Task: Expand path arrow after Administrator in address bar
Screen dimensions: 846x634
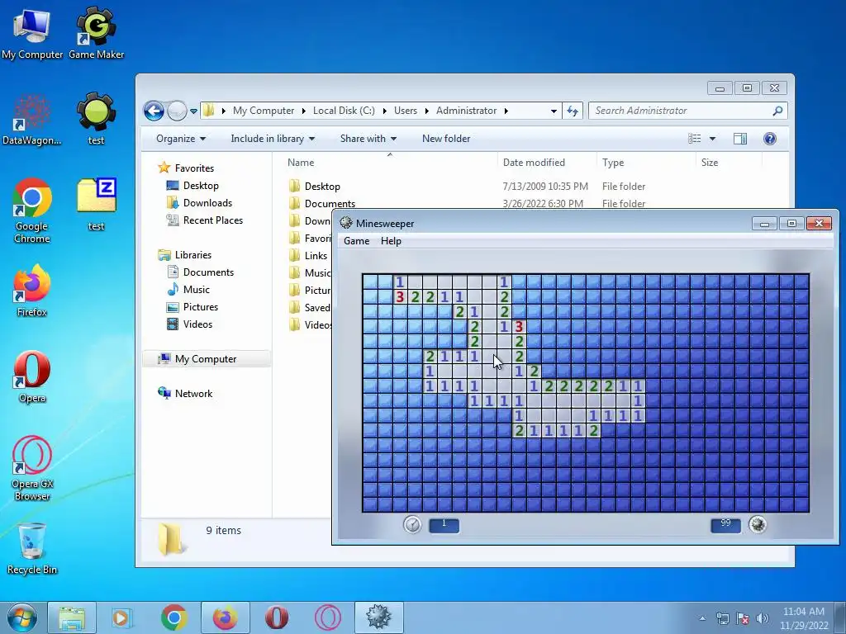Action: (506, 111)
